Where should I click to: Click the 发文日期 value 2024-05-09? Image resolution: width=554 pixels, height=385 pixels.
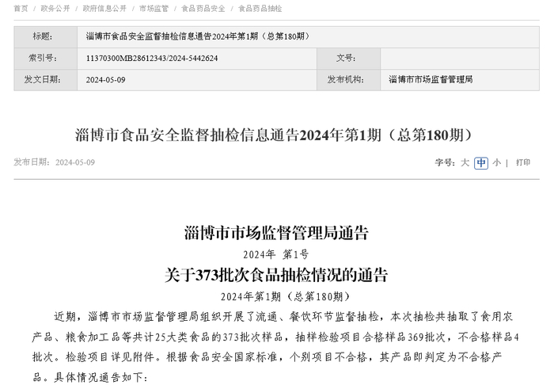(105, 80)
